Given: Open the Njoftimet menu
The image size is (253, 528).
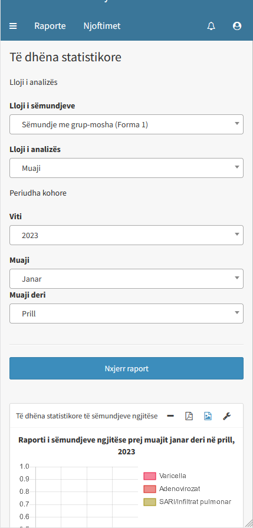Looking at the screenshot, I should [102, 26].
